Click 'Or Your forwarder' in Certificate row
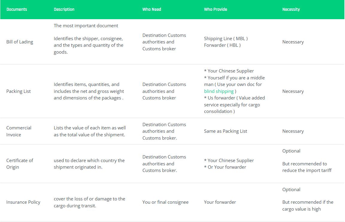 pos(227,167)
